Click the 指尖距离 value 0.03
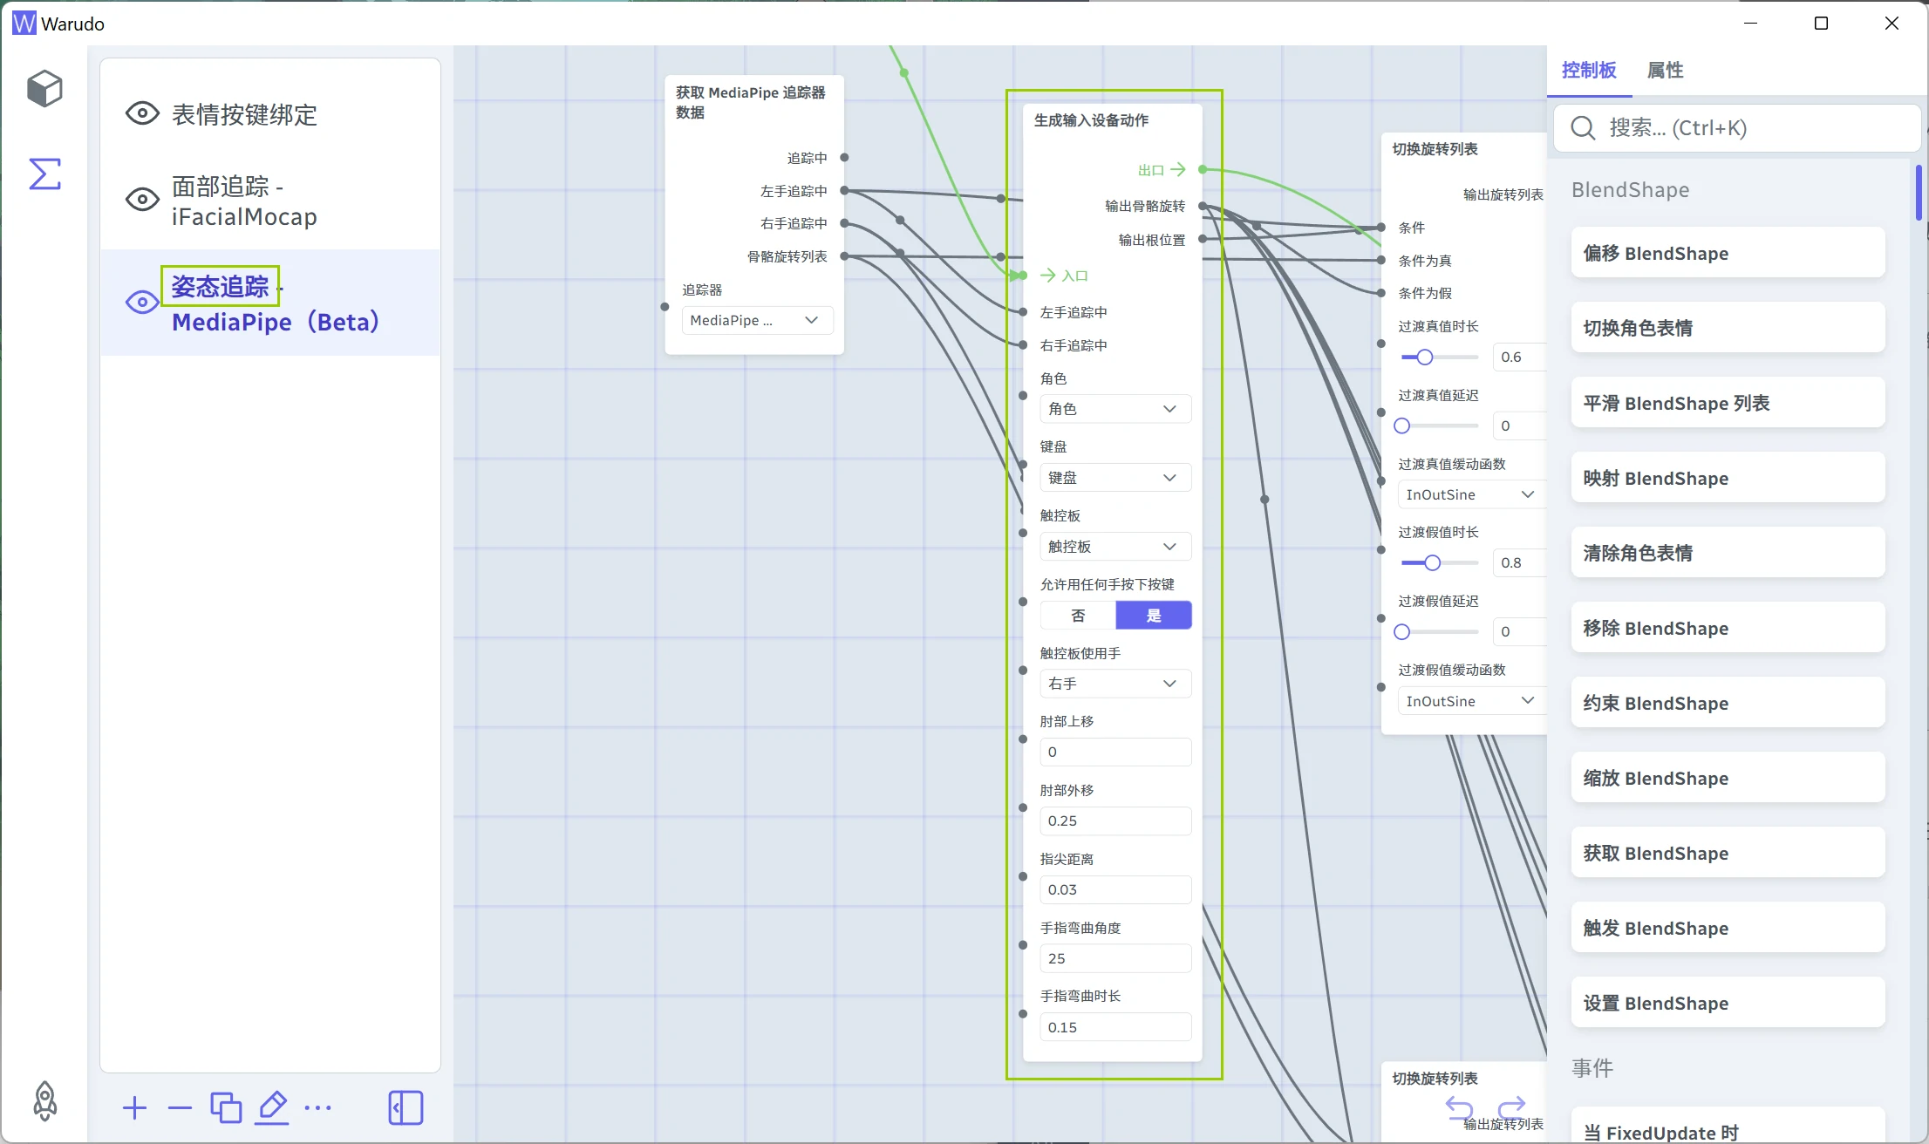The height and width of the screenshot is (1144, 1929). 1115,889
